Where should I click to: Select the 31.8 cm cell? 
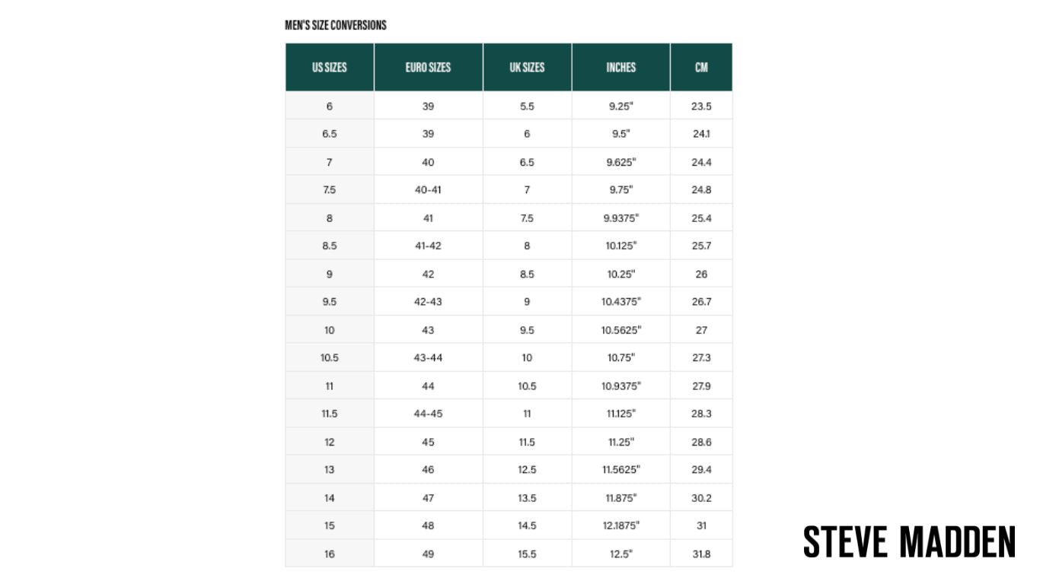pyautogui.click(x=701, y=554)
